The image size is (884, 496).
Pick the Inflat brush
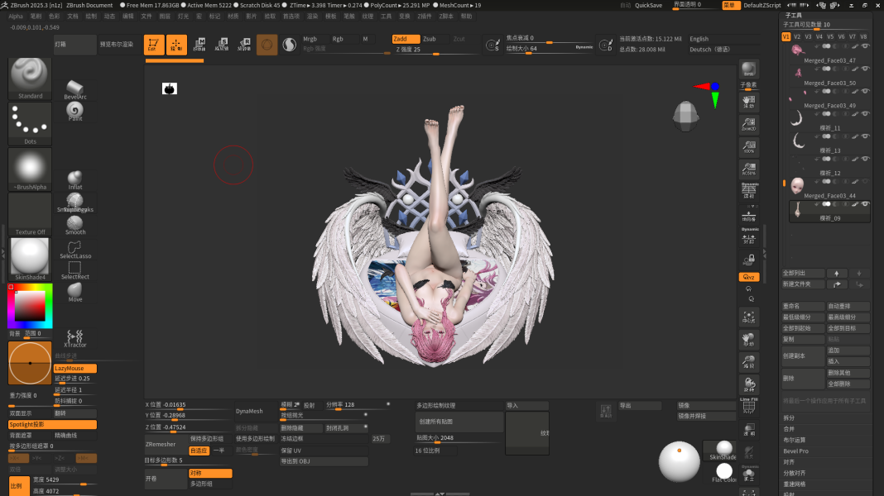coord(75,180)
